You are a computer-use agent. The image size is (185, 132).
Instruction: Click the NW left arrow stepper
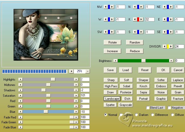106,7
